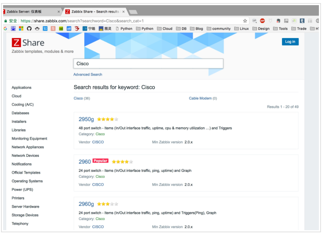
Task: Open the Network Devices category
Action: click(x=25, y=155)
